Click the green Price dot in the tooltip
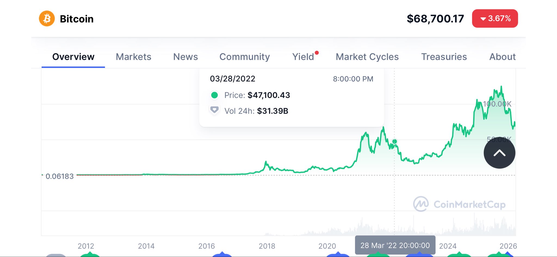The image size is (557, 257). 214,95
